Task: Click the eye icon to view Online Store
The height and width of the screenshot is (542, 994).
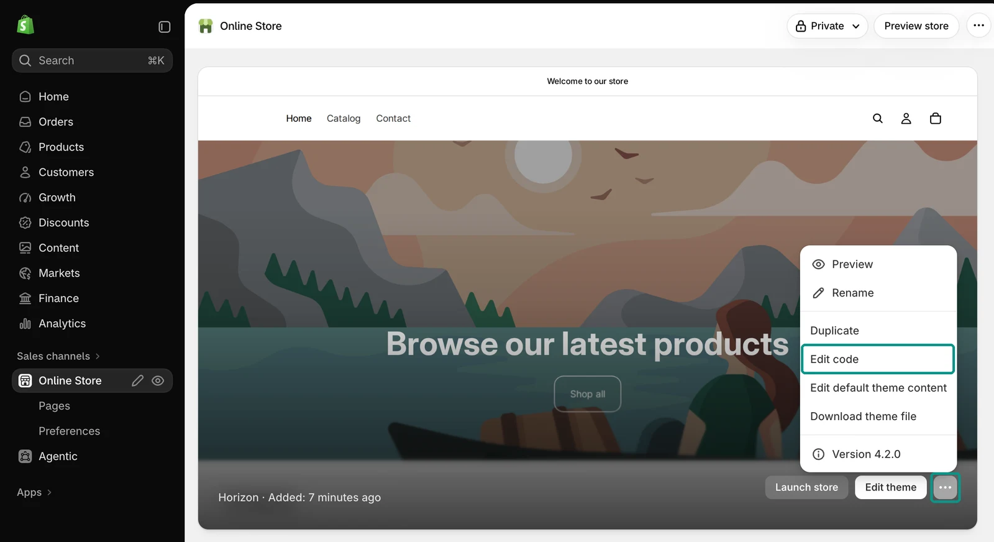Action: [x=158, y=380]
